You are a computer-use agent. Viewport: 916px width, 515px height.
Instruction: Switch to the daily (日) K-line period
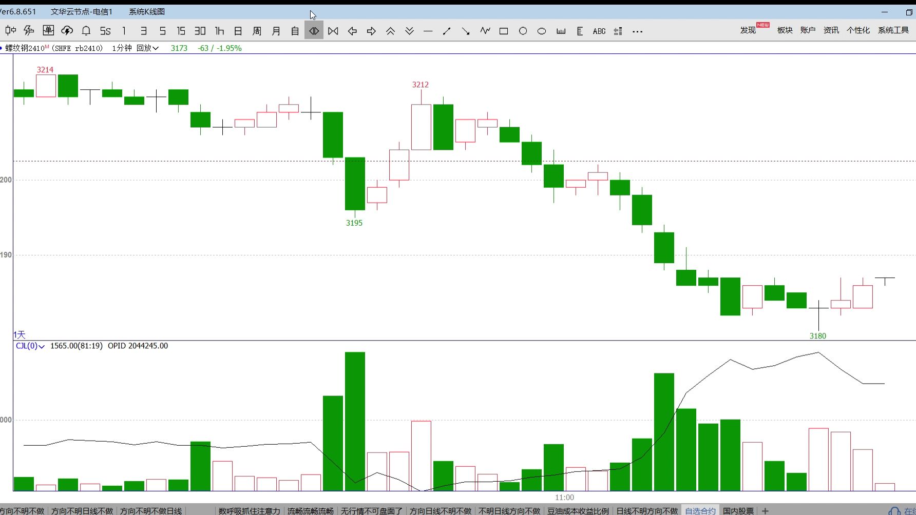tap(238, 31)
